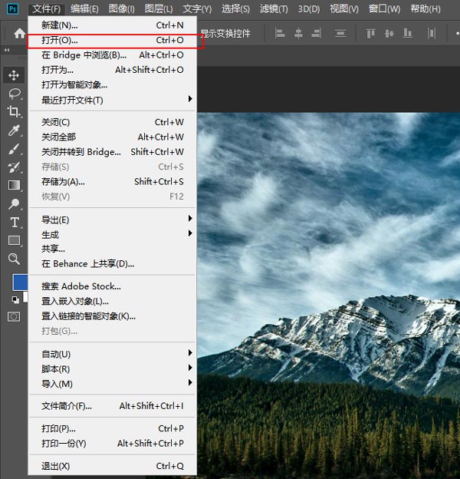Open the blue foreground color swatch
This screenshot has height=479, width=460.
(x=18, y=282)
